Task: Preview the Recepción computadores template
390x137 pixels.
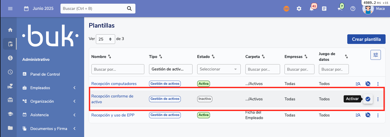Action: 358,84
